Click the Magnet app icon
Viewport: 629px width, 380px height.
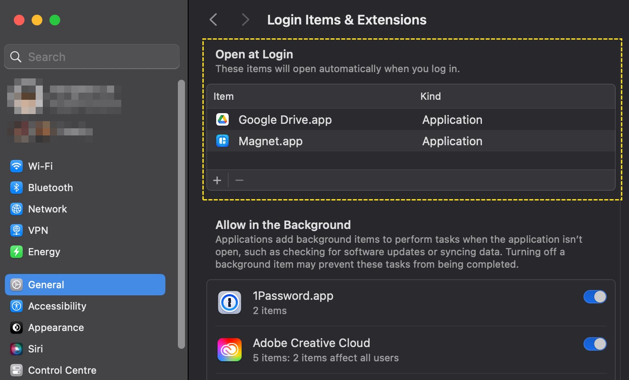222,141
